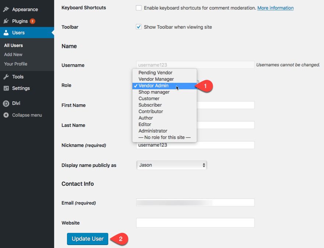This screenshot has height=248, width=324.
Task: Click the Plugins update count badge
Action: (32, 21)
